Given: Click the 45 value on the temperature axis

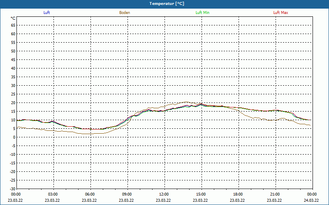Looking at the screenshot, I should (13, 60).
